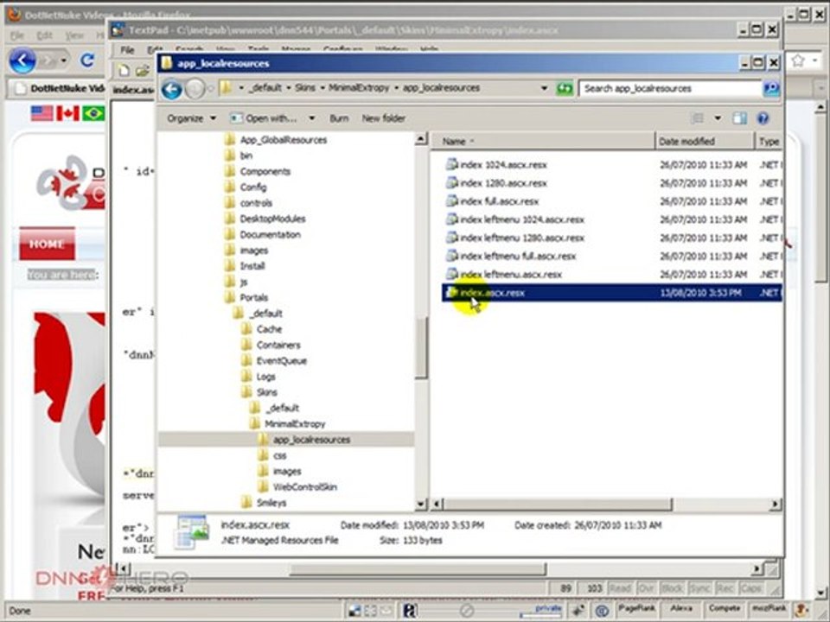Expand the Open with dropdown arrow
The width and height of the screenshot is (830, 622).
312,118
